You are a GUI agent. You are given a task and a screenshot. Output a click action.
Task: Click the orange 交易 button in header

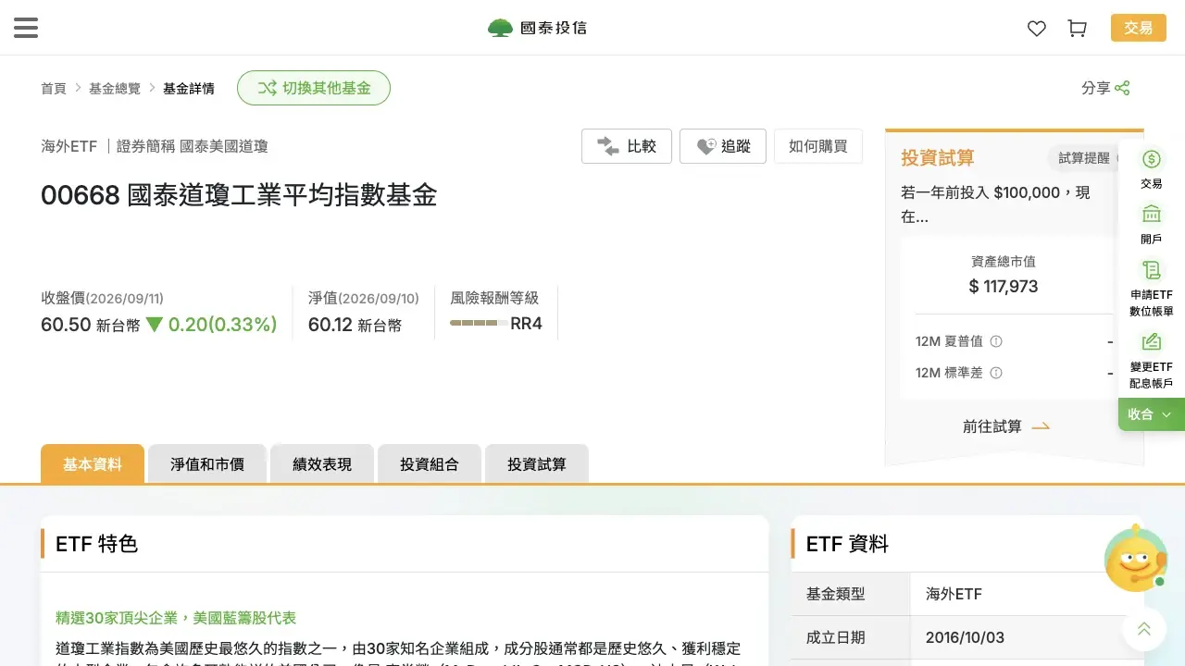tap(1139, 28)
